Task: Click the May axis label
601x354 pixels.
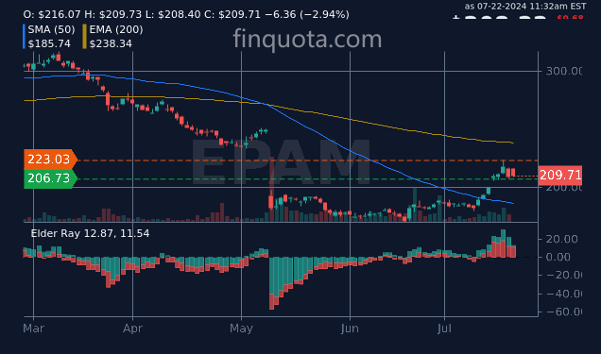Action: pyautogui.click(x=241, y=329)
